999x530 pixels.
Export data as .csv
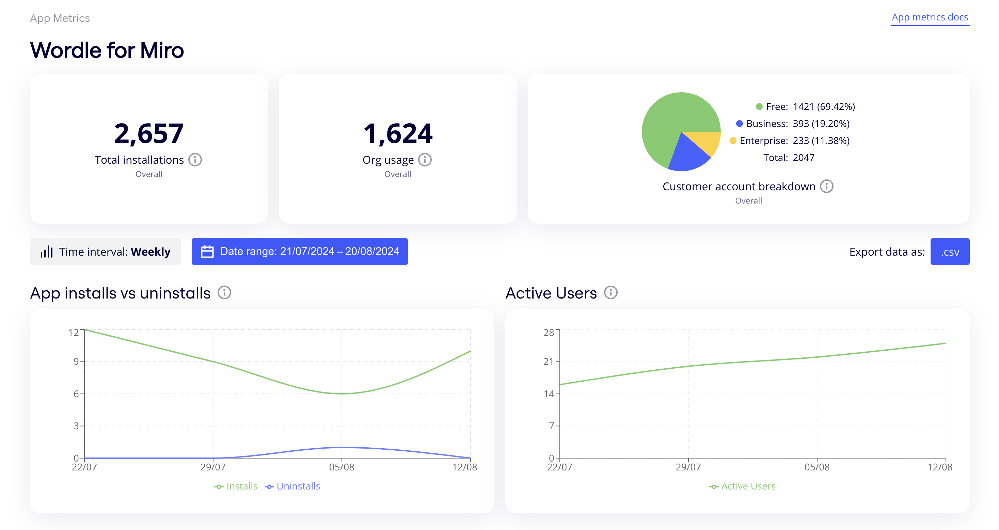(949, 252)
